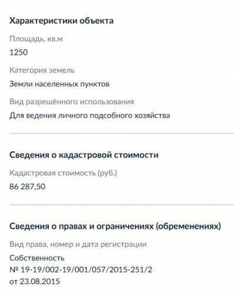
Task: Click registration number 19-19/002-19/001/057/2015-251/2
Action: [x=87, y=270]
